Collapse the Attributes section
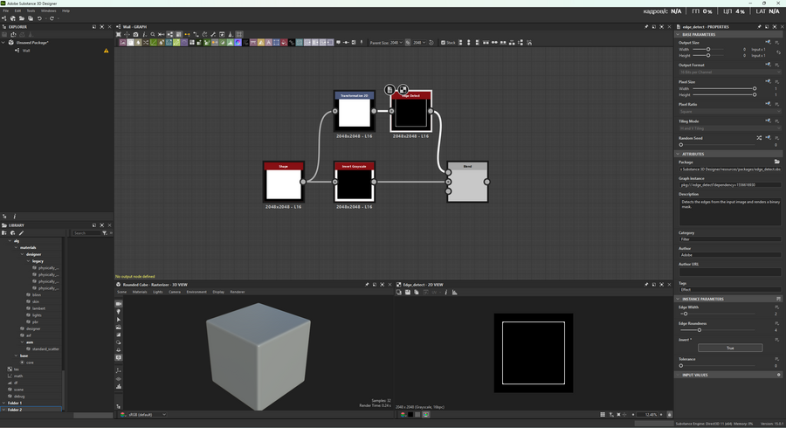Screen dimensions: 786x428 [679, 154]
